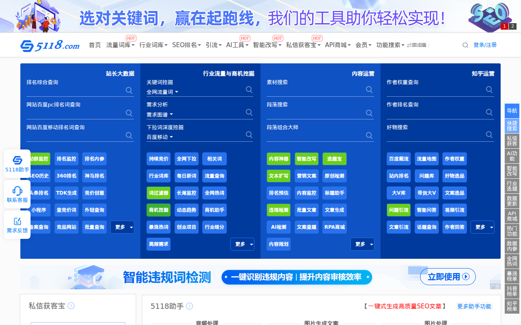Select 导航 in right sidebar
The height and width of the screenshot is (325, 521).
(512, 111)
